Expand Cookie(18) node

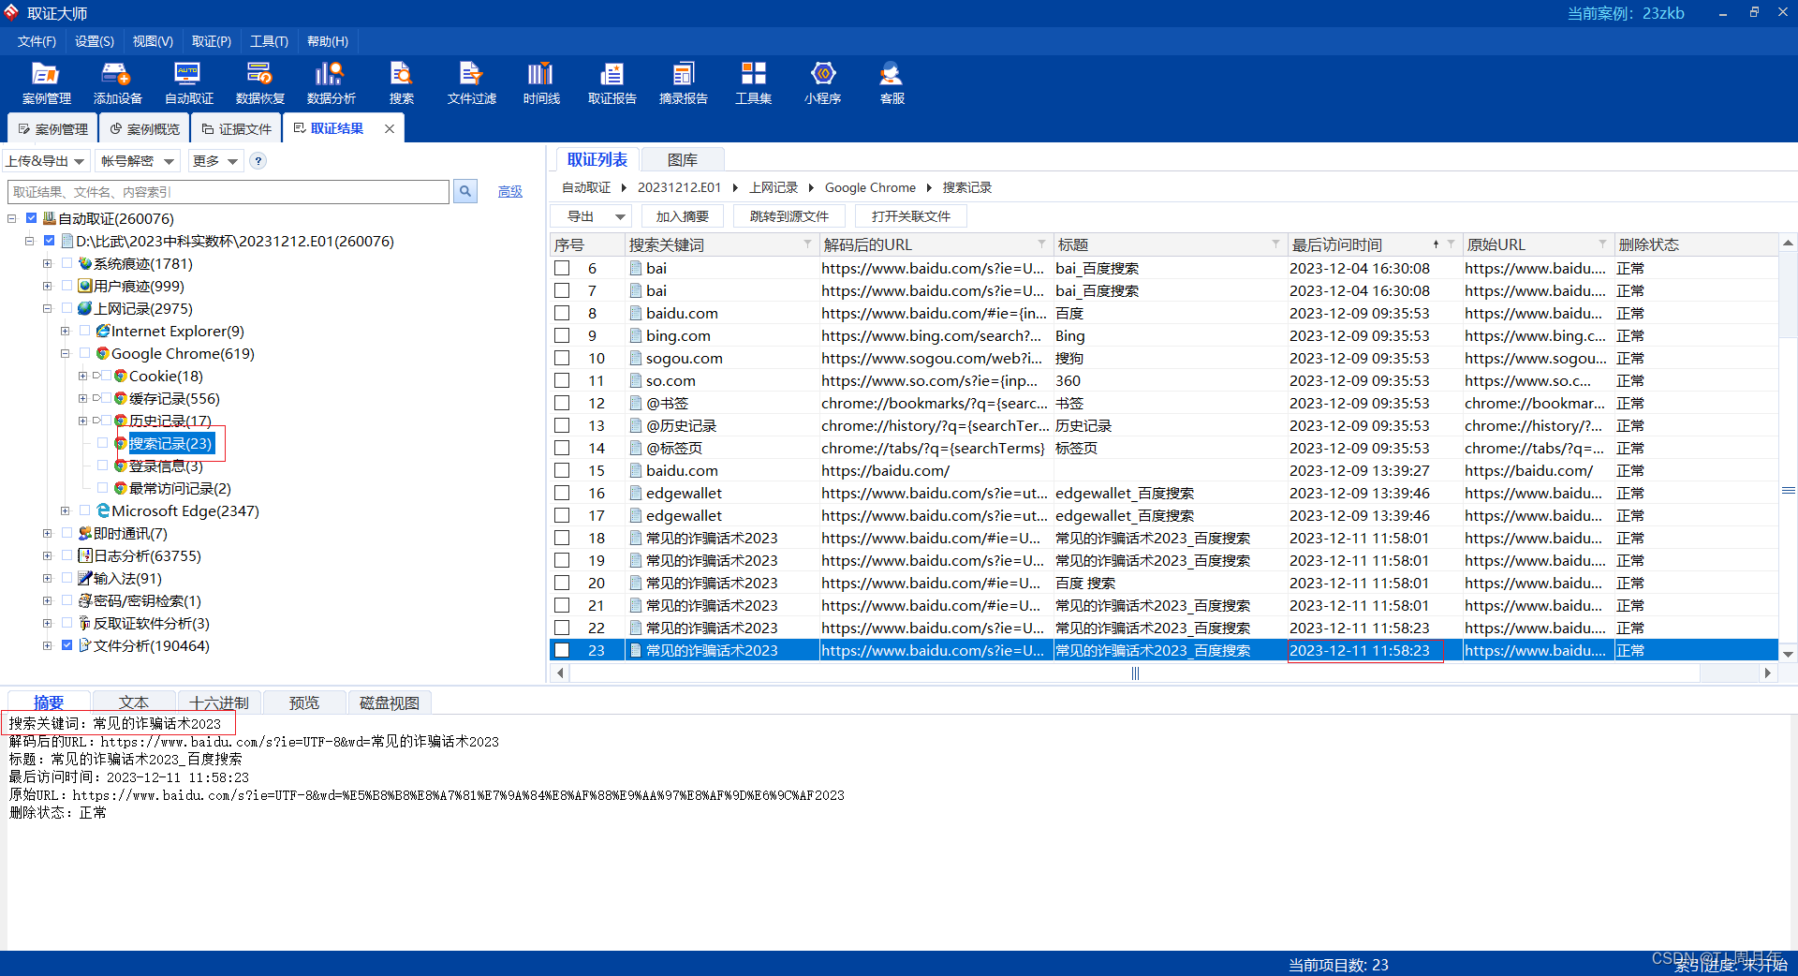[x=82, y=377]
